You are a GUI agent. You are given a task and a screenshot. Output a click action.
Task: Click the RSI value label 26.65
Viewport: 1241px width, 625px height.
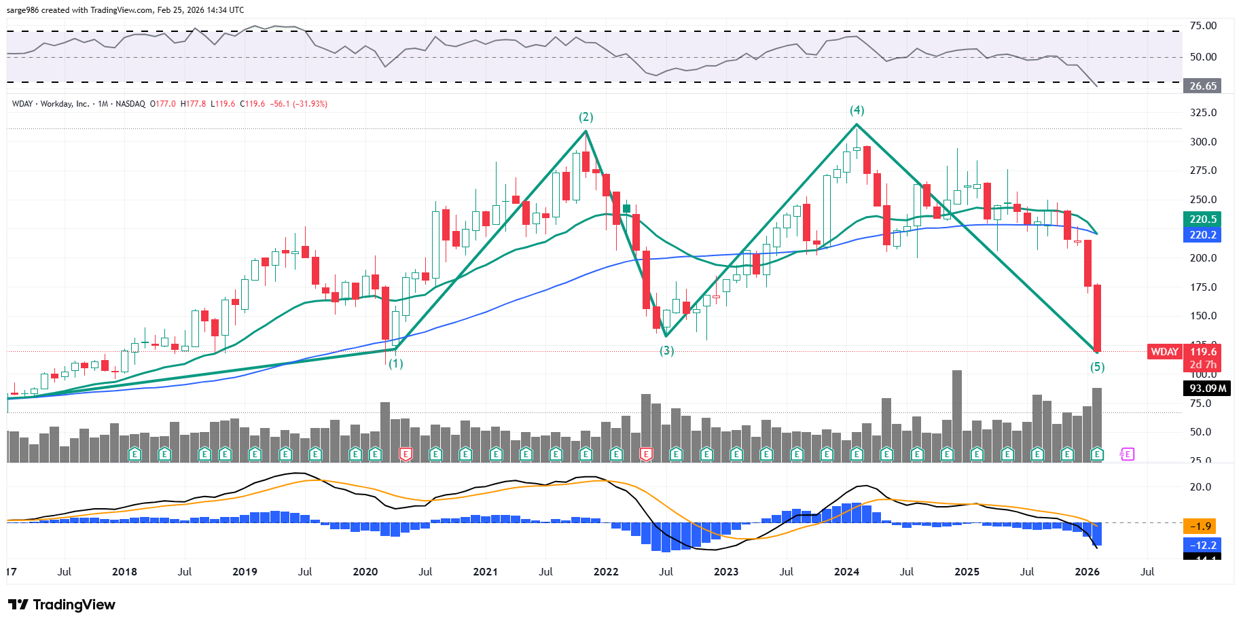(x=1202, y=86)
